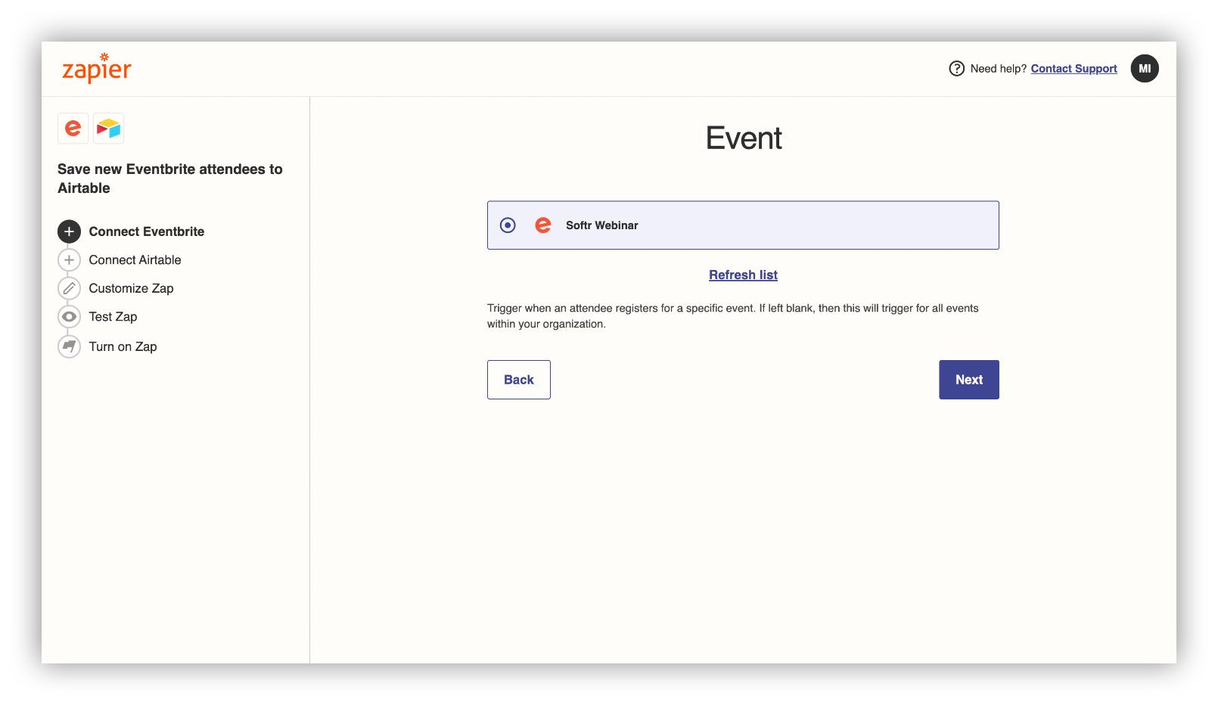Click the Airtable app icon in sidebar

click(108, 129)
